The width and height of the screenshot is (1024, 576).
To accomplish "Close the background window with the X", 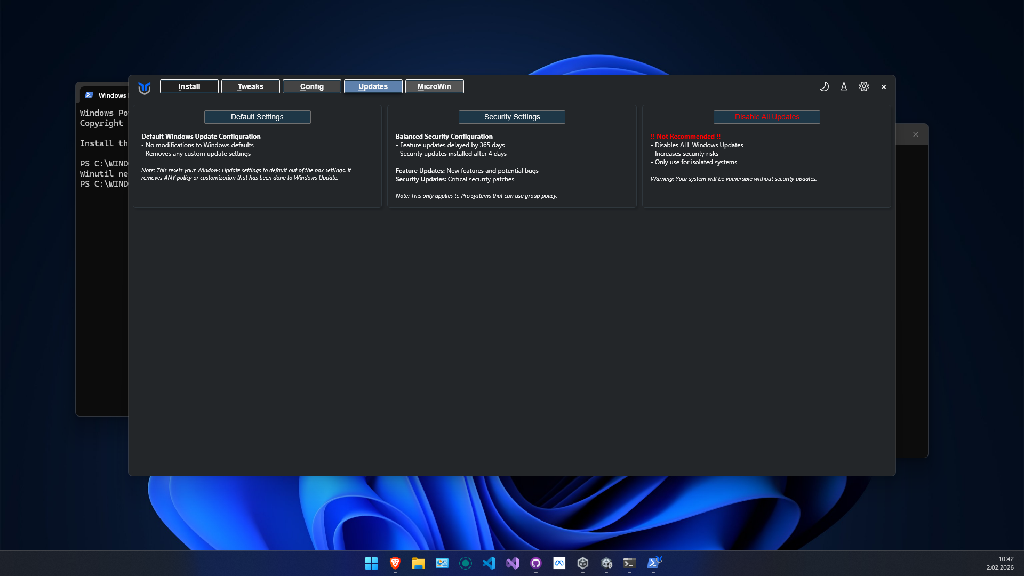I will (916, 134).
